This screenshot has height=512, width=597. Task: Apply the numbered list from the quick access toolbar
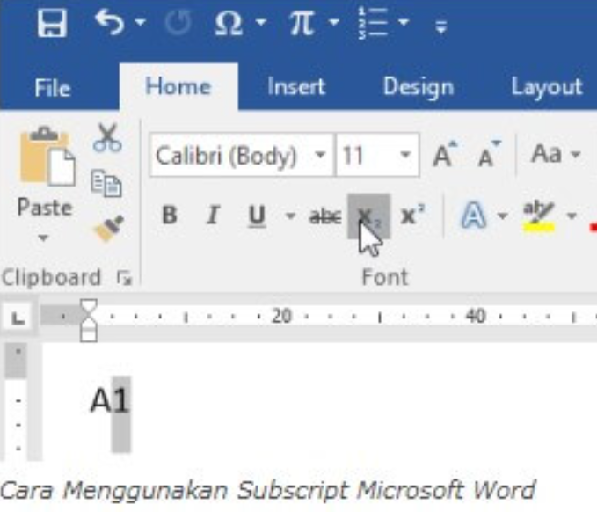[x=373, y=23]
